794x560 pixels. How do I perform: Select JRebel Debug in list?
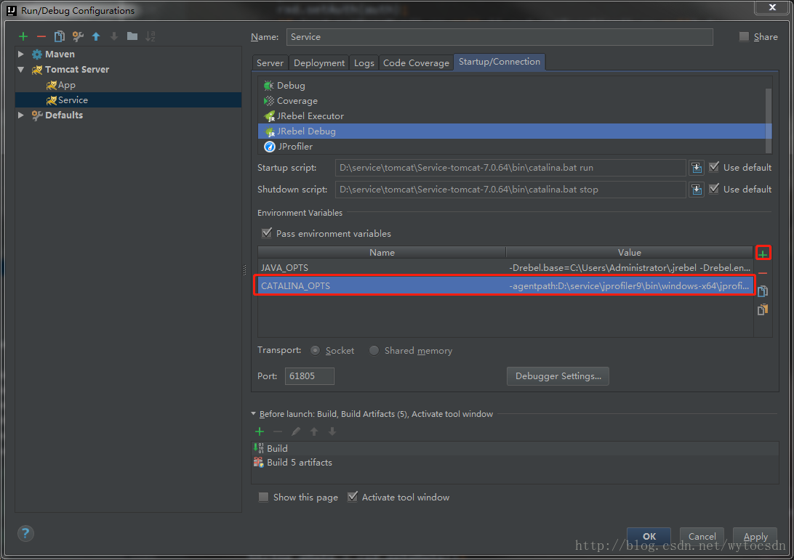click(511, 131)
